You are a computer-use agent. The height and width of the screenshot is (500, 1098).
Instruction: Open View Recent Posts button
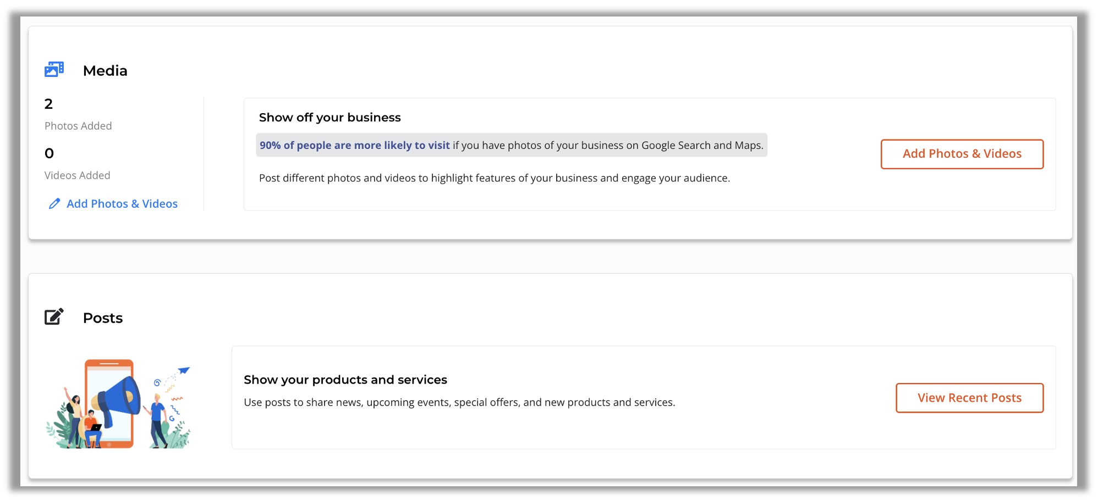pos(969,398)
